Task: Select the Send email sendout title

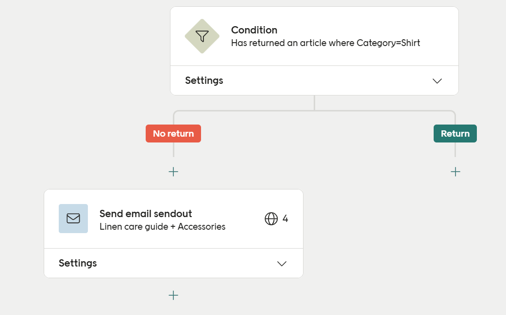Action: tap(146, 214)
